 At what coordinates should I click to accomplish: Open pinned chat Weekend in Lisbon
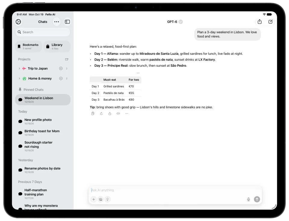(x=43, y=100)
